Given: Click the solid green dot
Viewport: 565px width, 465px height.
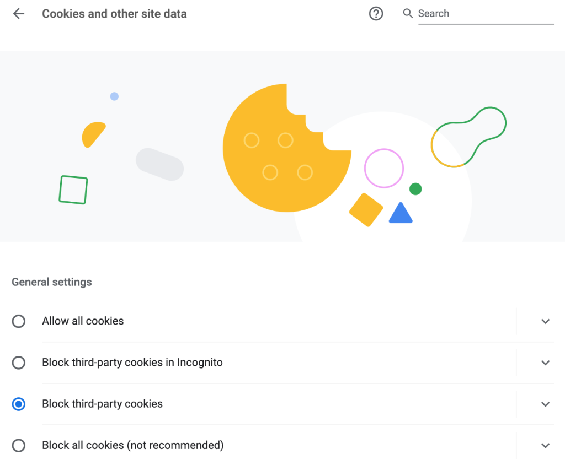Looking at the screenshot, I should [x=415, y=189].
